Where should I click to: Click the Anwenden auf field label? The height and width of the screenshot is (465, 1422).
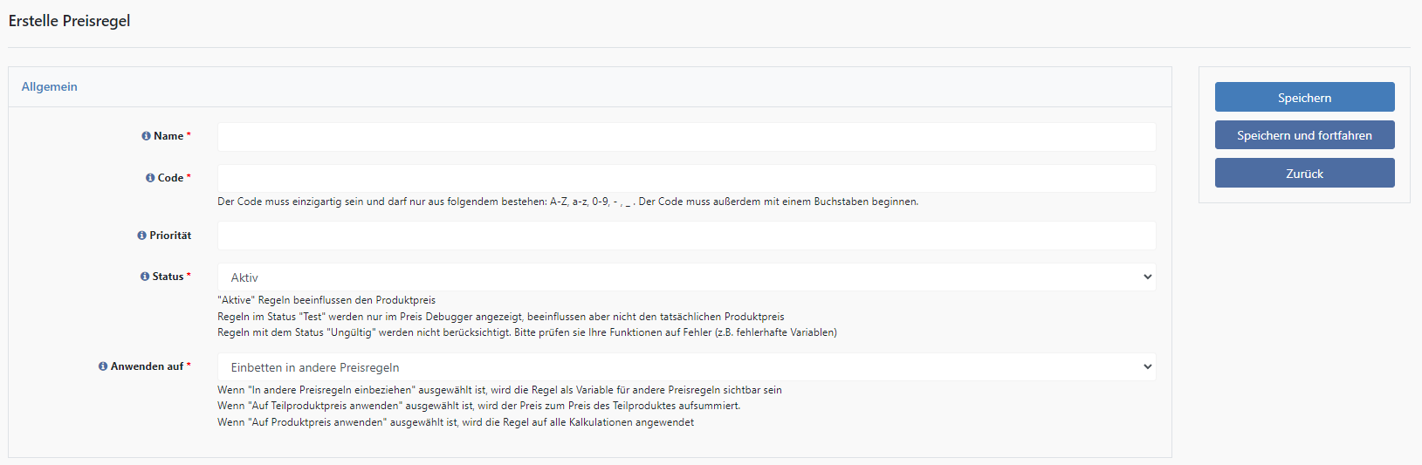pos(147,366)
